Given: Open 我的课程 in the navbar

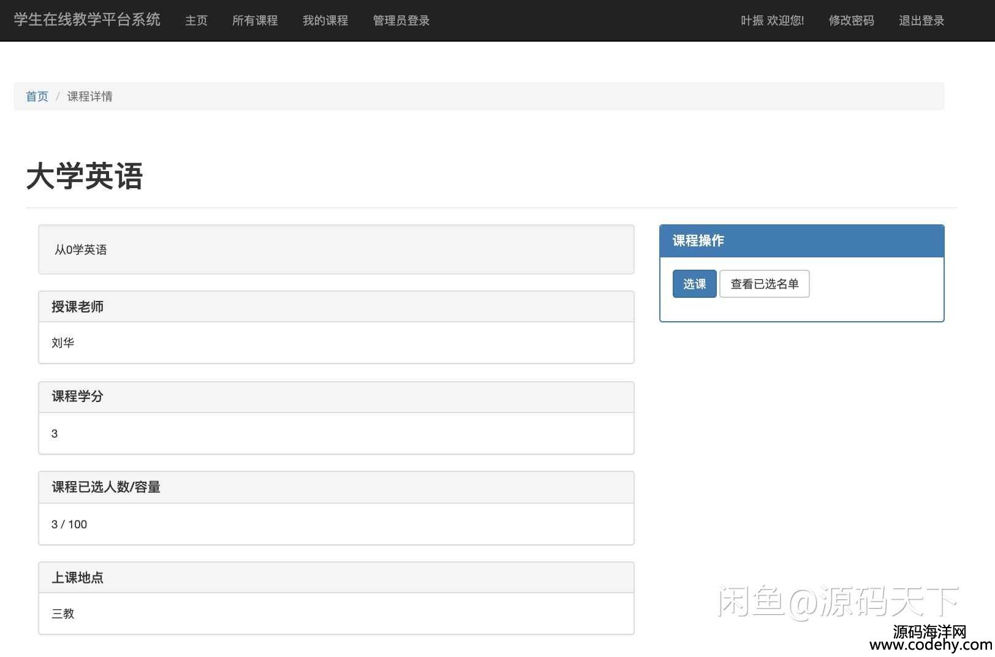Looking at the screenshot, I should coord(325,20).
